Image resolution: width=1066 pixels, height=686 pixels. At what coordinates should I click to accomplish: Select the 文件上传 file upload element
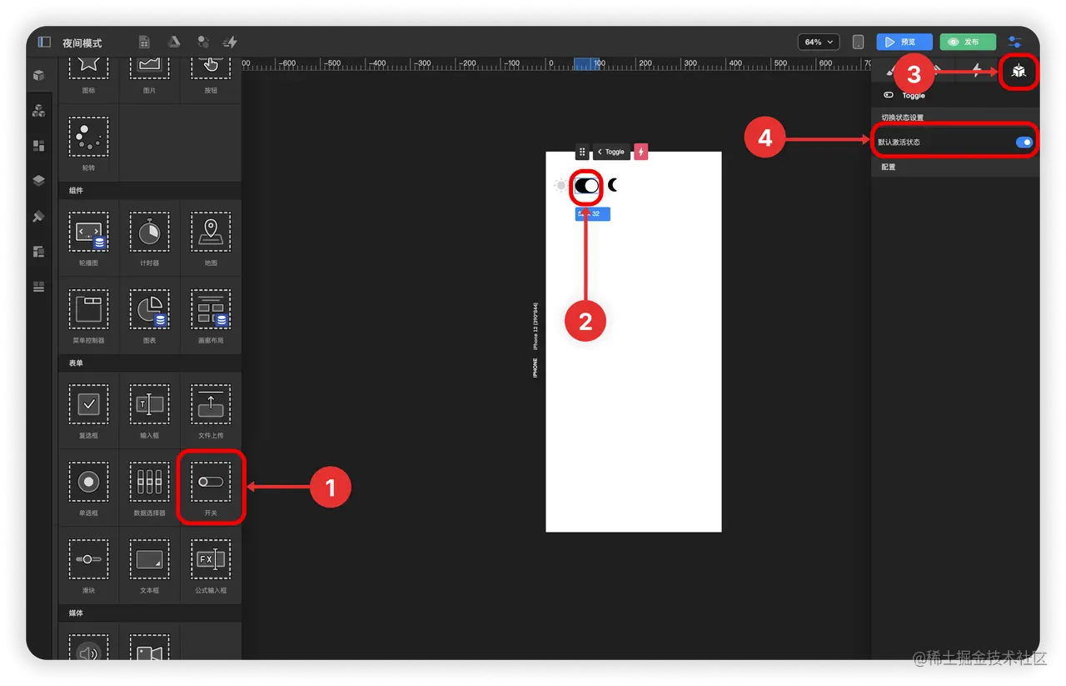pos(211,410)
